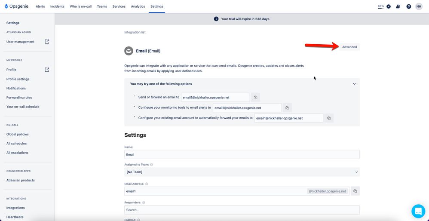Viewport: 429px width, 221px height.
Task: Click the Responders search field
Action: tap(242, 210)
